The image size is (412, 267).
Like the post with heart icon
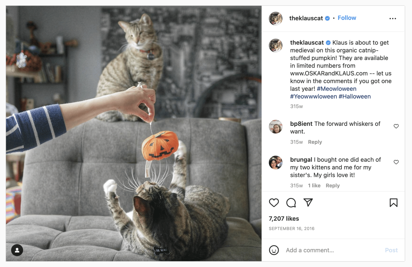tap(274, 203)
